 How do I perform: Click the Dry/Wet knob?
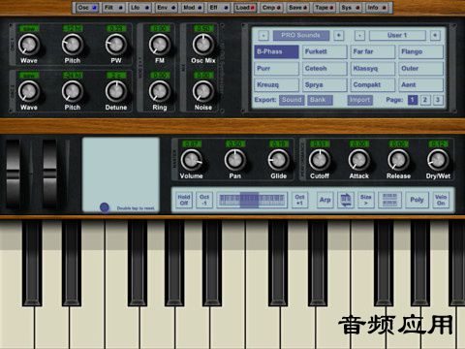[x=438, y=160]
